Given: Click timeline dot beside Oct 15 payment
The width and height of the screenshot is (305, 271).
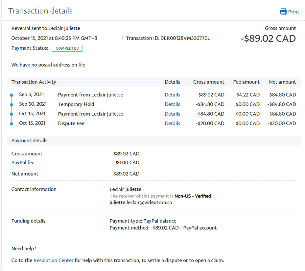Looking at the screenshot, I should point(12,114).
